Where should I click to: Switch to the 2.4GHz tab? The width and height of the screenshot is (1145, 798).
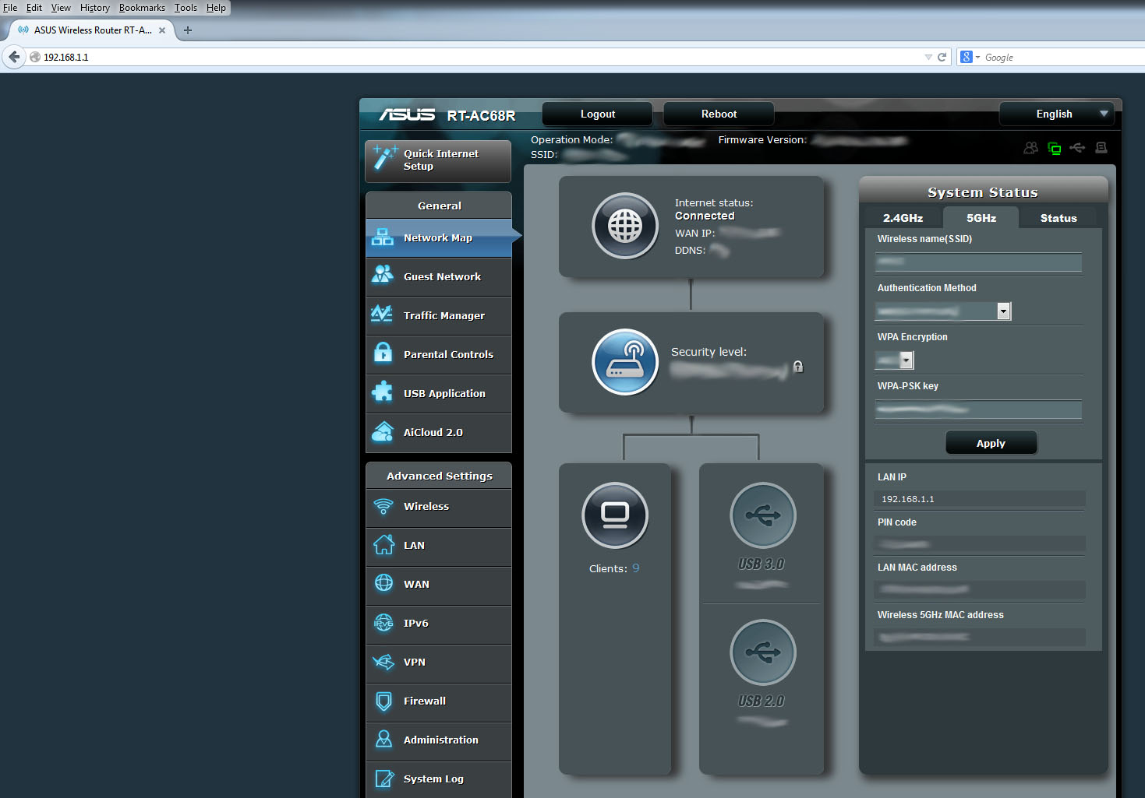pyautogui.click(x=903, y=218)
